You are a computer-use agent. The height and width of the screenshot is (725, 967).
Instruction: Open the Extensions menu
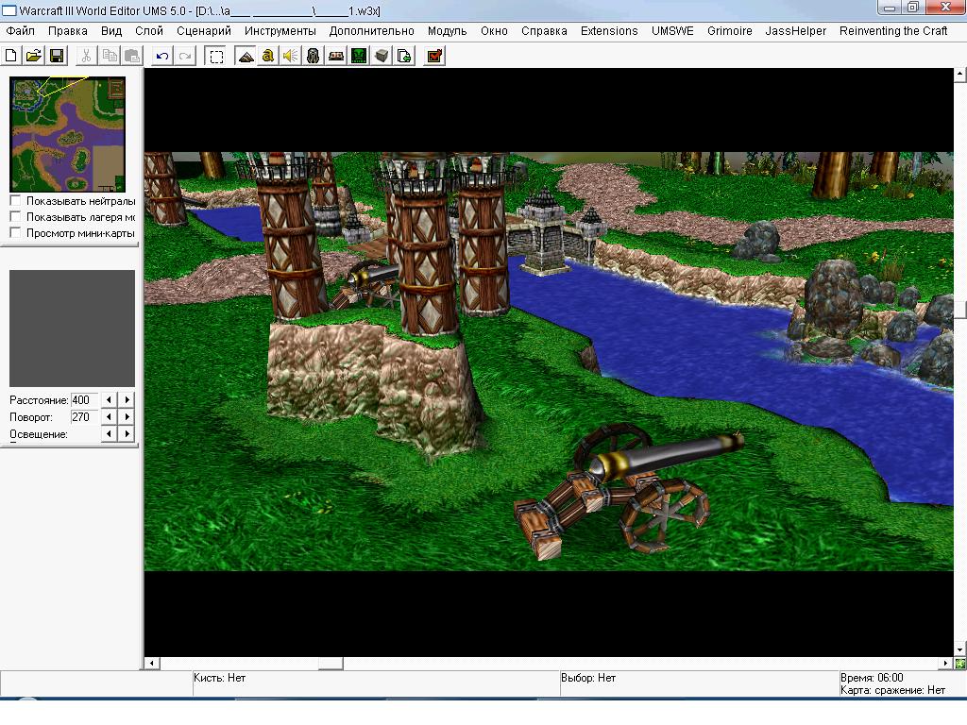[609, 31]
